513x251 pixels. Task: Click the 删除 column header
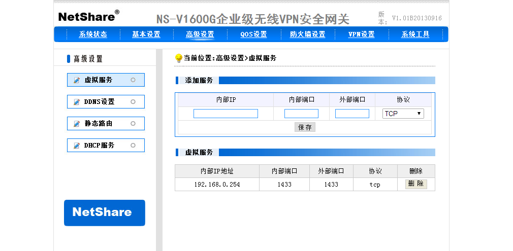pyautogui.click(x=416, y=171)
